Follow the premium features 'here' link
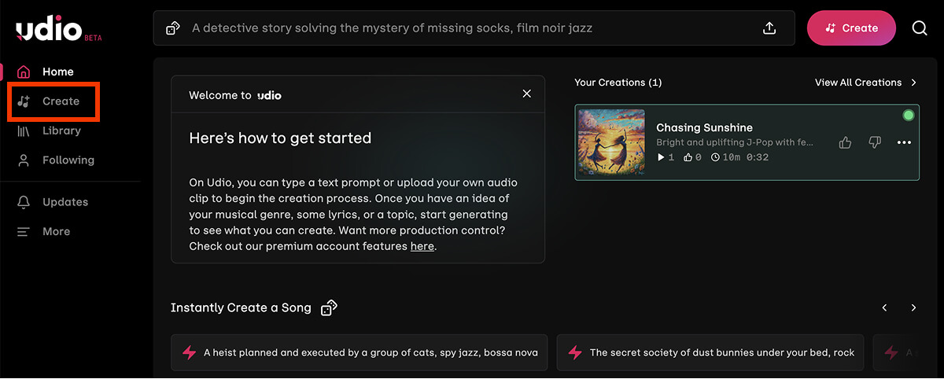The width and height of the screenshot is (944, 379). (x=422, y=246)
